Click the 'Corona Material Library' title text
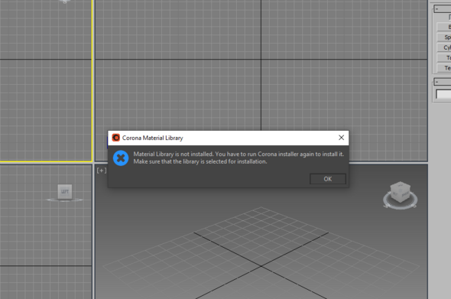This screenshot has height=299, width=451. 152,138
